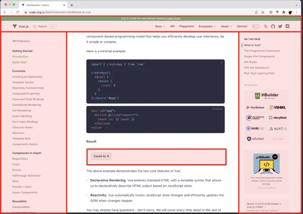
Task: Expand the API Preference section in sidebar
Action: pos(36,41)
